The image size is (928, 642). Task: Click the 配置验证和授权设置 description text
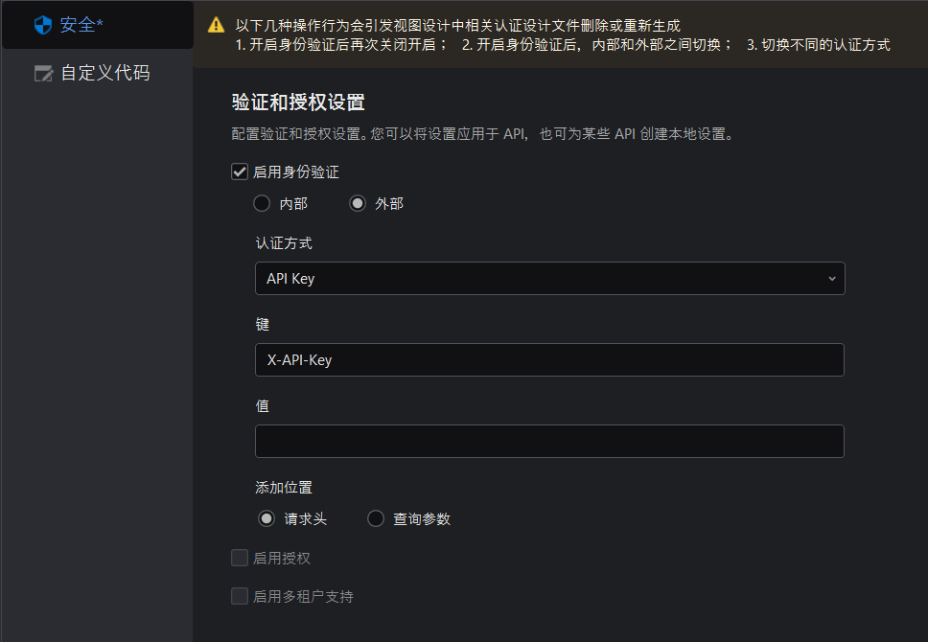[482, 134]
